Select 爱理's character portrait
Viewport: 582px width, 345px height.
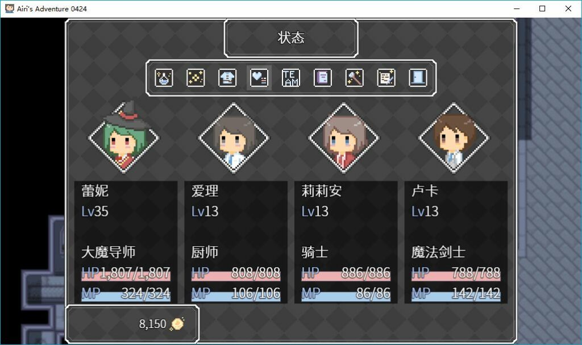click(x=234, y=138)
